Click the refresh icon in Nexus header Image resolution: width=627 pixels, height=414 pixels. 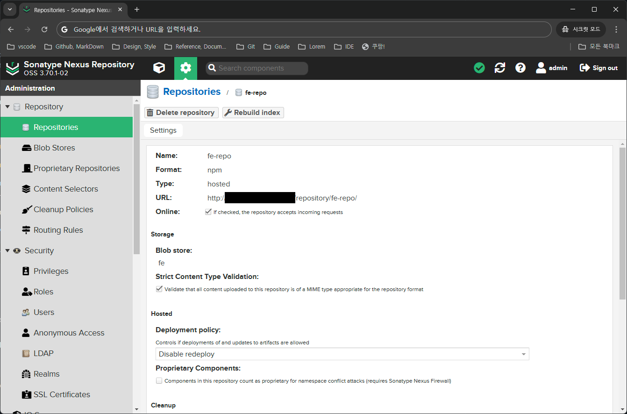(500, 68)
